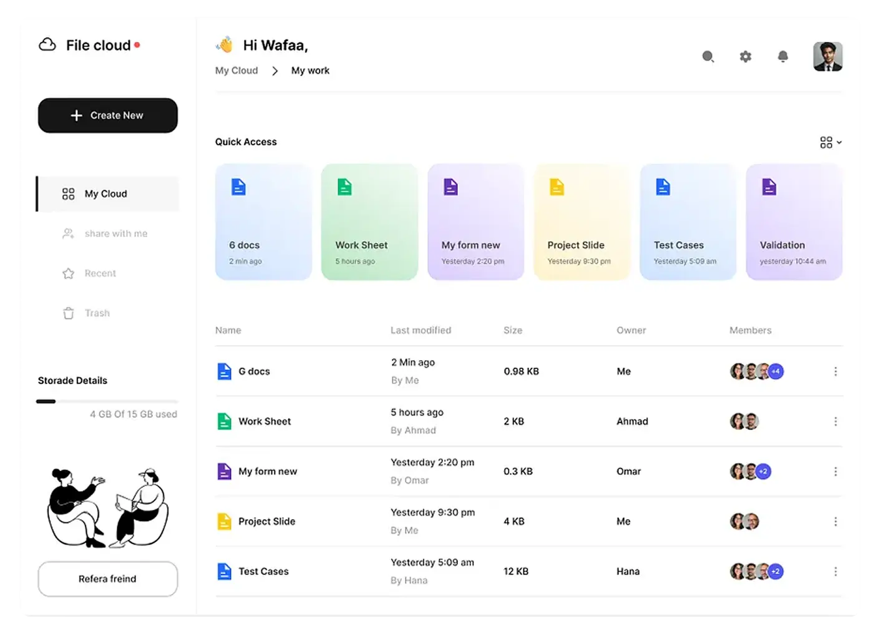Click the storage usage progress bar
The image size is (881, 634).
[107, 401]
